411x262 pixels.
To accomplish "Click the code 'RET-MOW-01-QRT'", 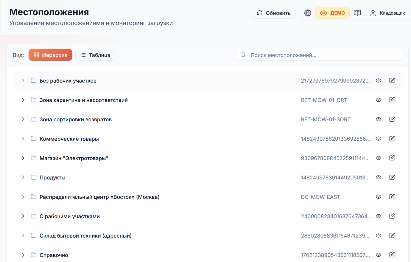I will click(324, 100).
